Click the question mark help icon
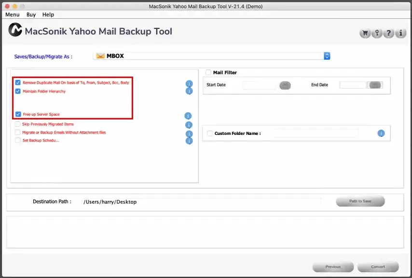 (x=389, y=33)
